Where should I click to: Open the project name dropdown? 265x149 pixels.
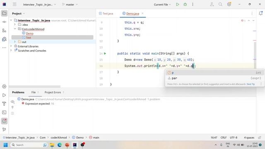[x=40, y=5]
